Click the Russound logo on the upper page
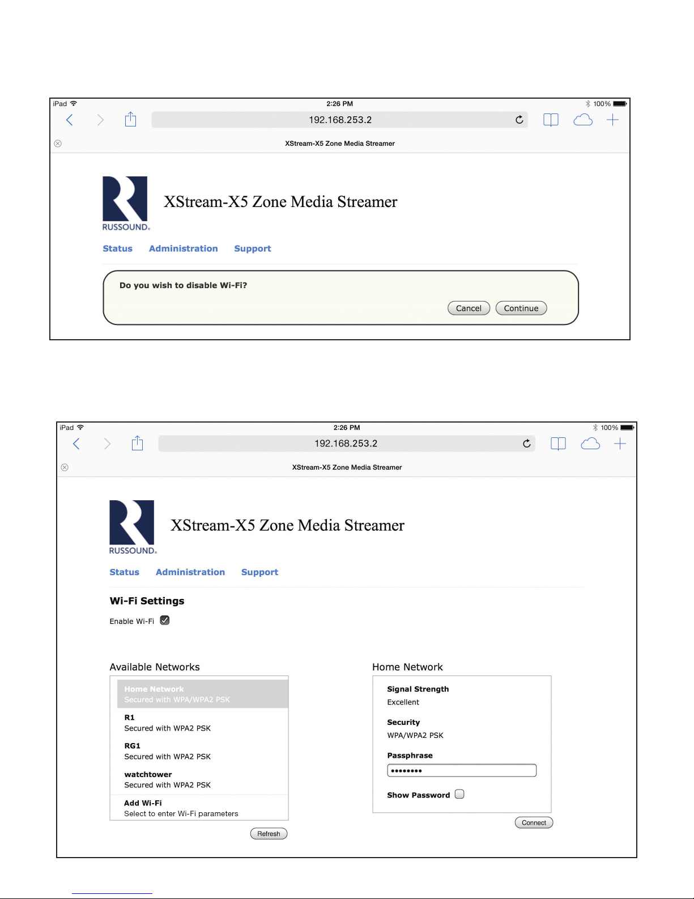Screen dimensions: 694x899 click(126, 203)
